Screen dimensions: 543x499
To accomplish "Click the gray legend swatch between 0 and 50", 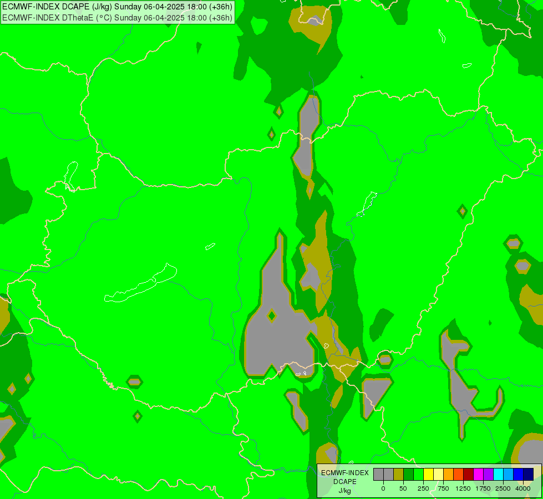I will [389, 474].
